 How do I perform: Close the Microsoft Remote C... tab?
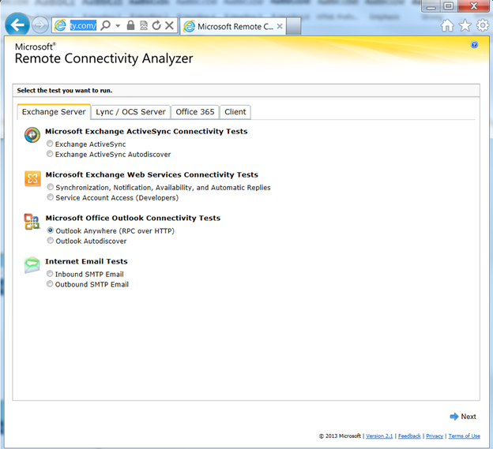point(280,26)
